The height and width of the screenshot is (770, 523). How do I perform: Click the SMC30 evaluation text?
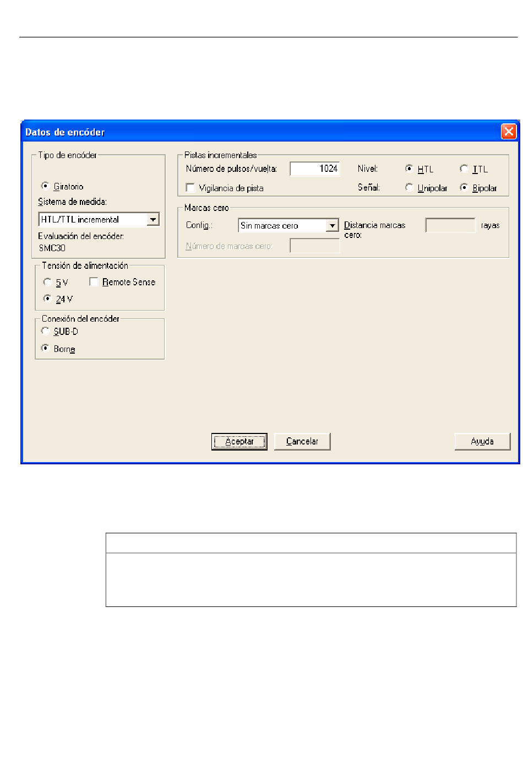pyautogui.click(x=52, y=248)
